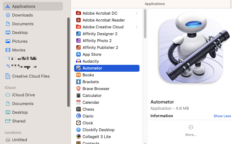
Task: Open the Adobe Acrobat DC app icon
Action: (78, 13)
